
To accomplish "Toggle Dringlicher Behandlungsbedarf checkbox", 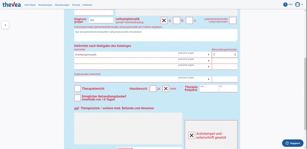I will pos(77,98).
